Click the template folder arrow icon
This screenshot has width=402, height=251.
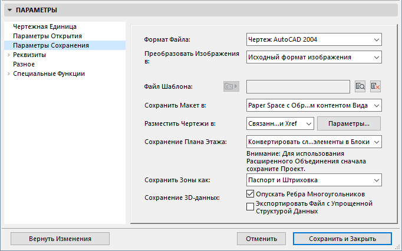pos(230,86)
